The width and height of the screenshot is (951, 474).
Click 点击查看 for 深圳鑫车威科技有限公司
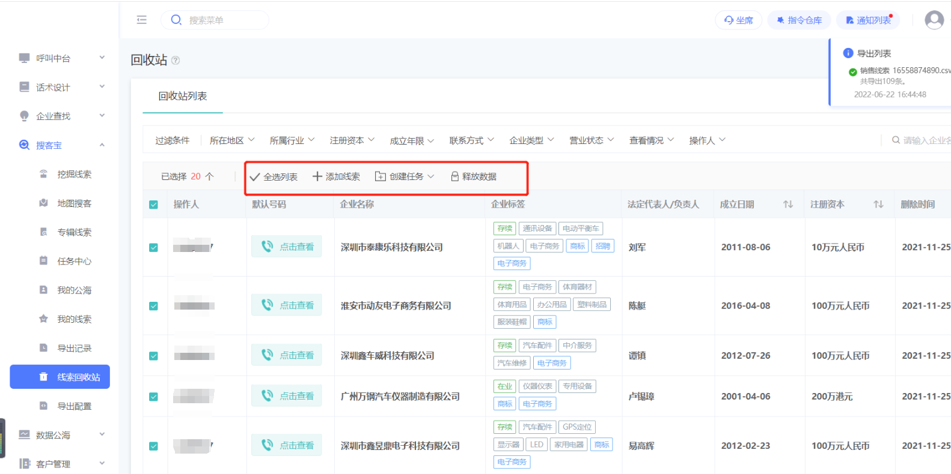pyautogui.click(x=287, y=355)
